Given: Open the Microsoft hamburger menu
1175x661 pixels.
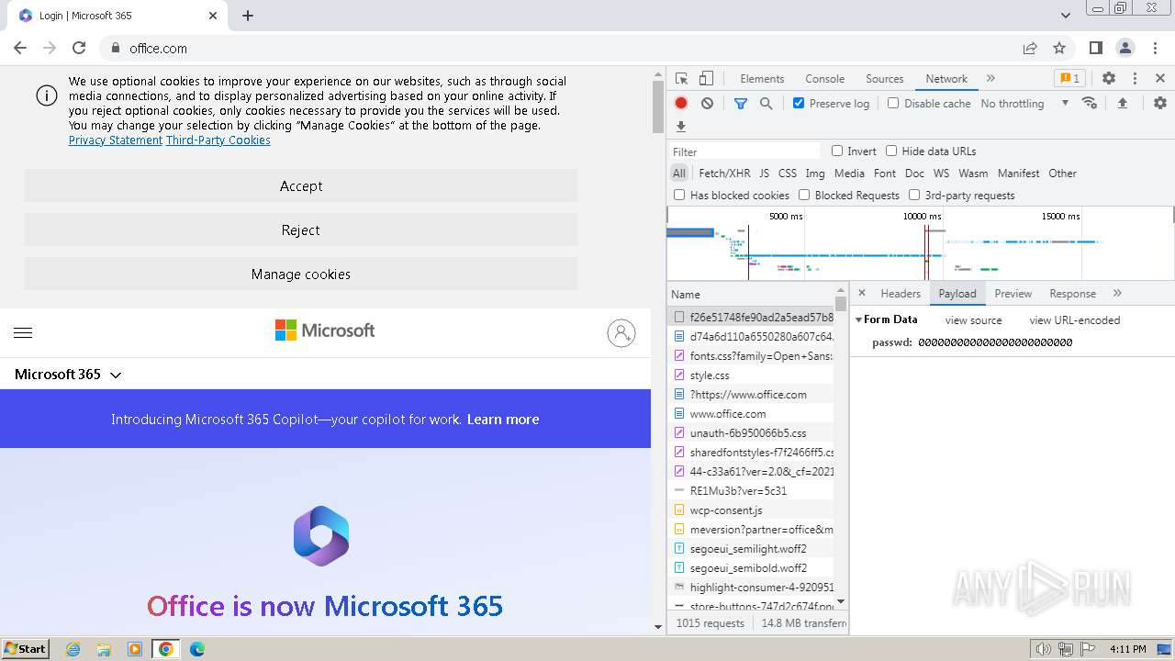Looking at the screenshot, I should pos(23,332).
